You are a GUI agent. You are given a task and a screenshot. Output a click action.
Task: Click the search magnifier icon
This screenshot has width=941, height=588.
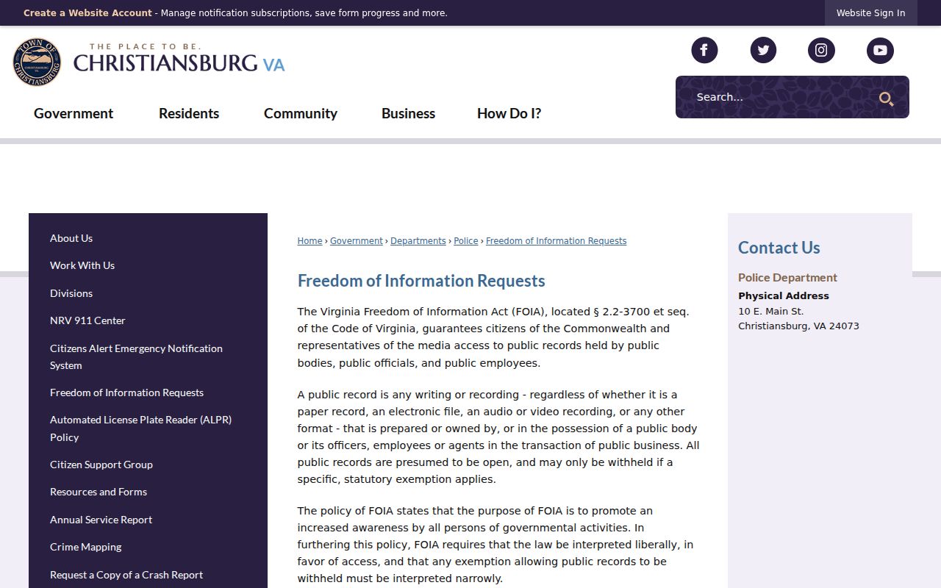coord(886,98)
